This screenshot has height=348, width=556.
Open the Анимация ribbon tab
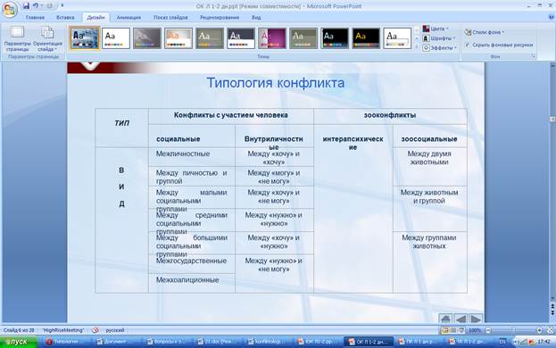coord(129,17)
